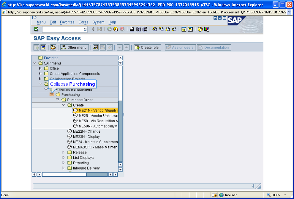Click the Create New Session icon
294x199 pixels.
click(x=184, y=29)
